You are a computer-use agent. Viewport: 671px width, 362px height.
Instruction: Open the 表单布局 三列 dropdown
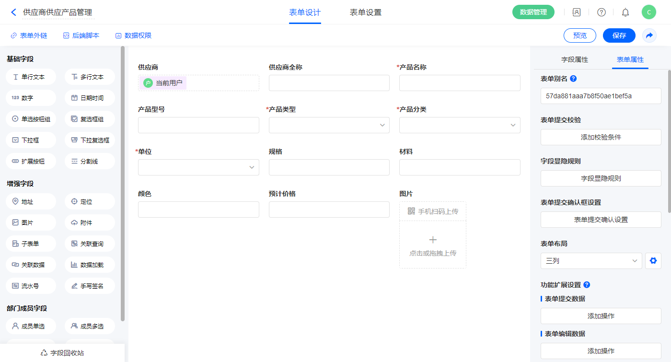click(x=591, y=261)
